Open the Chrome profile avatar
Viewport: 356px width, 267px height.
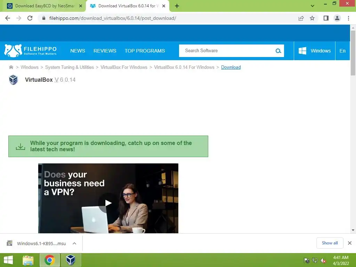tap(337, 18)
